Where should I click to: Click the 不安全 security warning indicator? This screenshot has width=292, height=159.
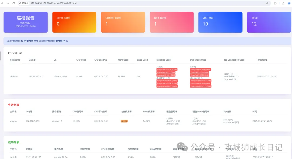[x=24, y=3]
